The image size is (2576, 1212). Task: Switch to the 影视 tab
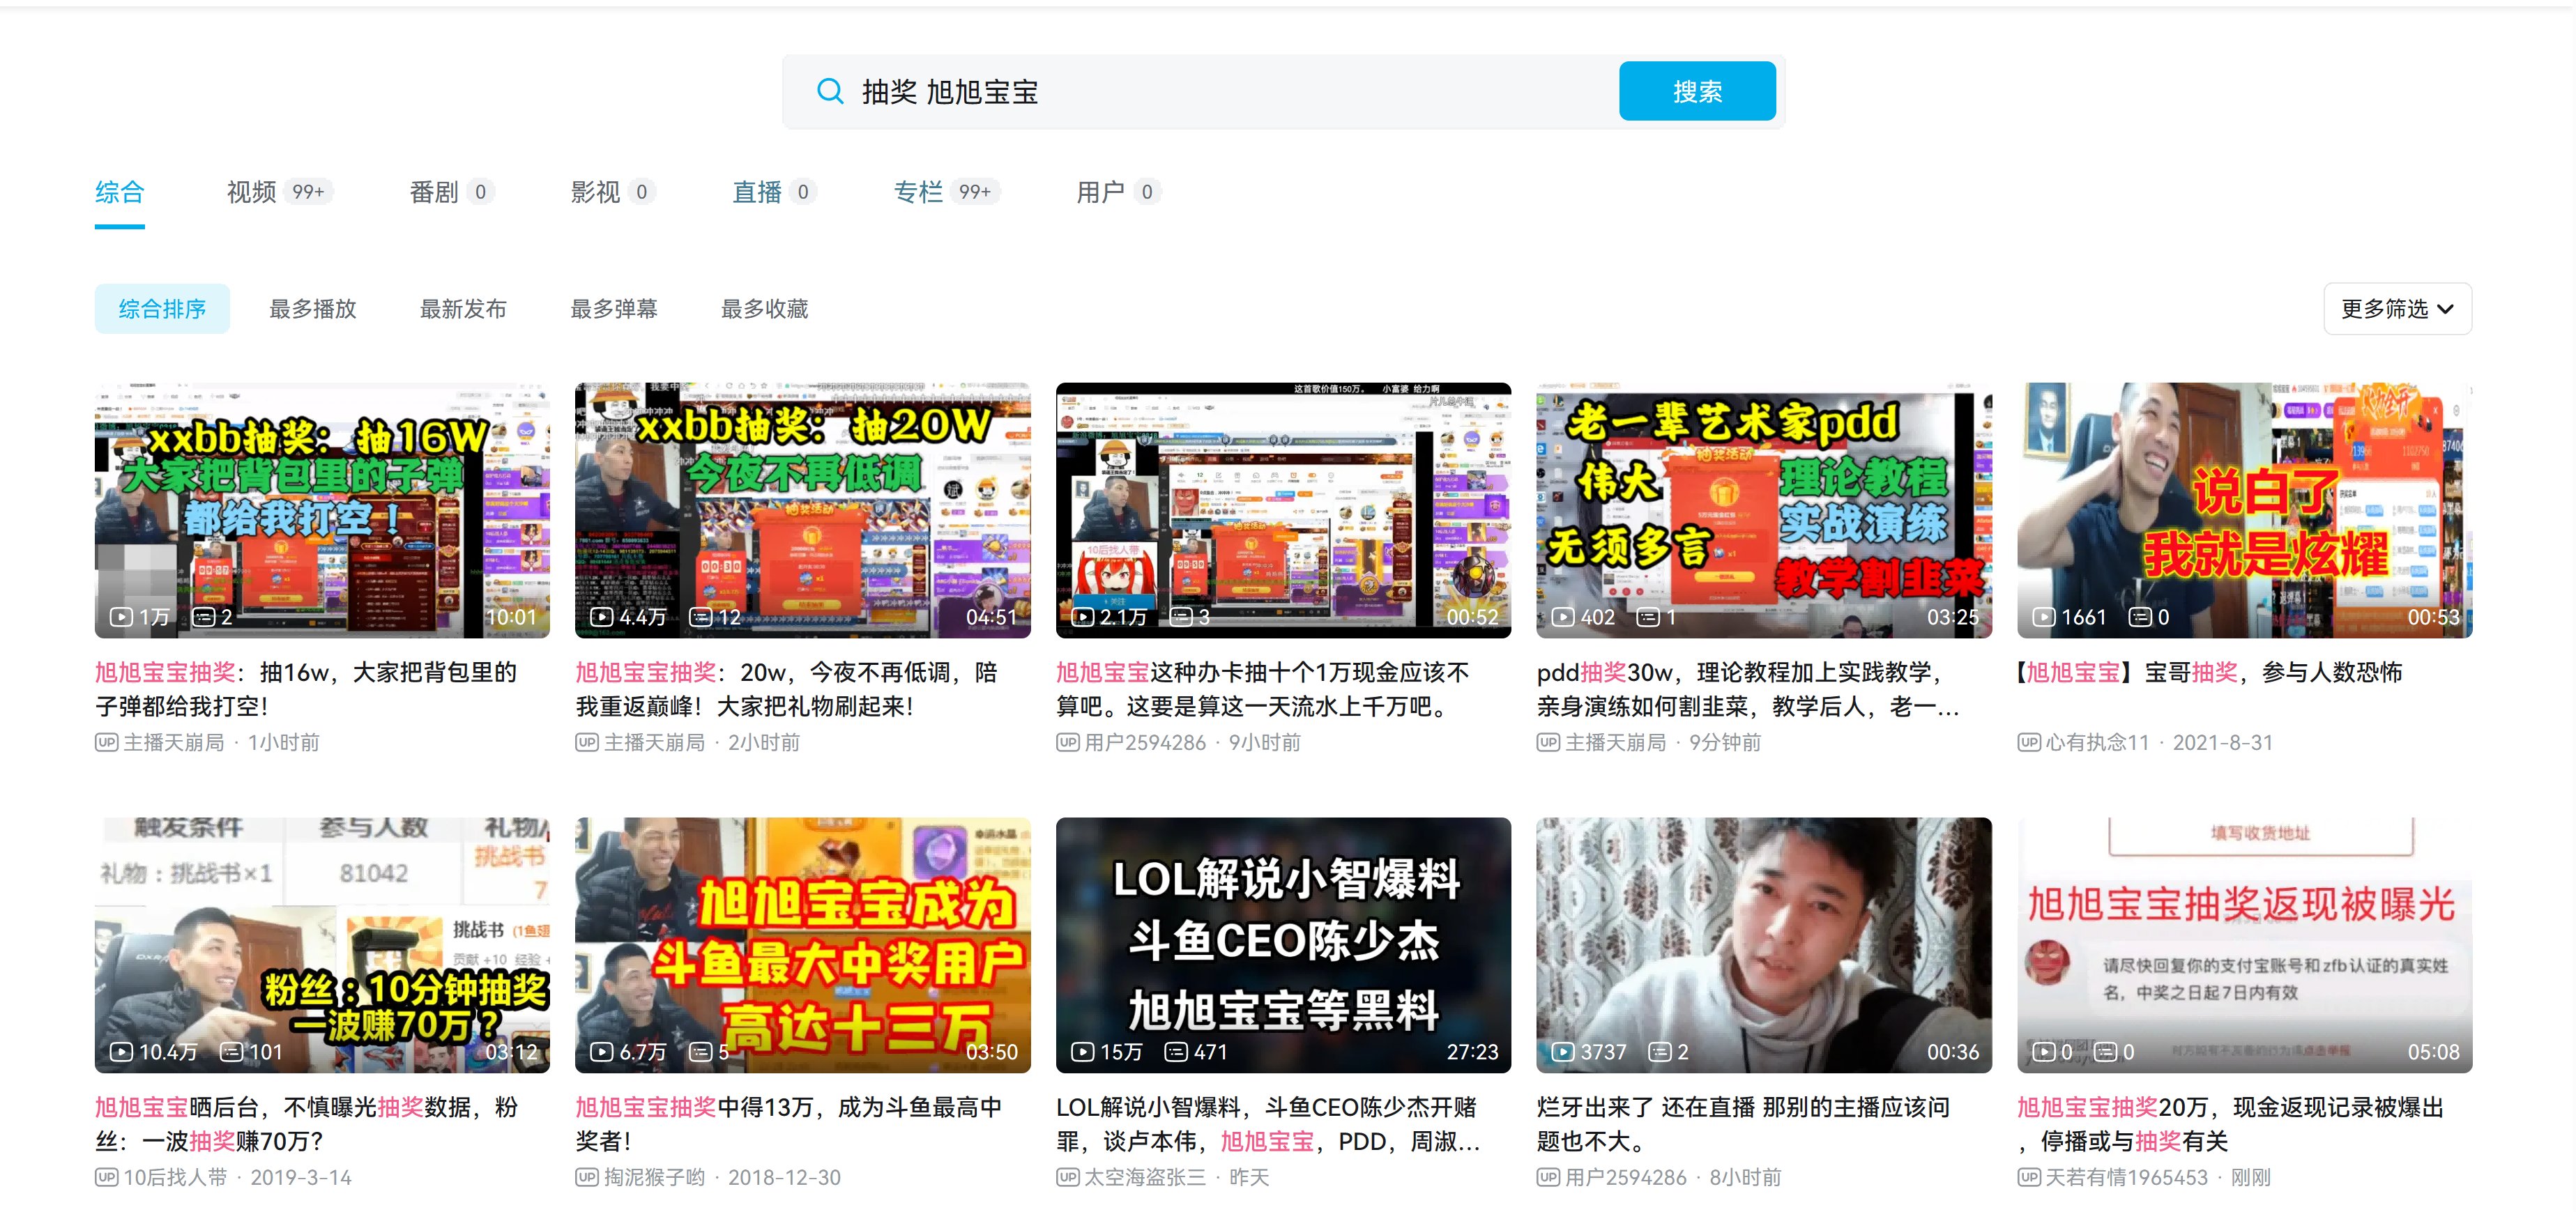coord(612,192)
